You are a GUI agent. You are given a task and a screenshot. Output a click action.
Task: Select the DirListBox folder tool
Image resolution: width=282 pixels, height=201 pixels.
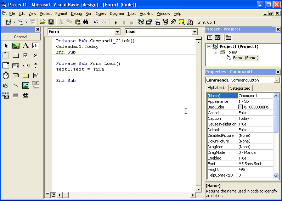pos(26,76)
